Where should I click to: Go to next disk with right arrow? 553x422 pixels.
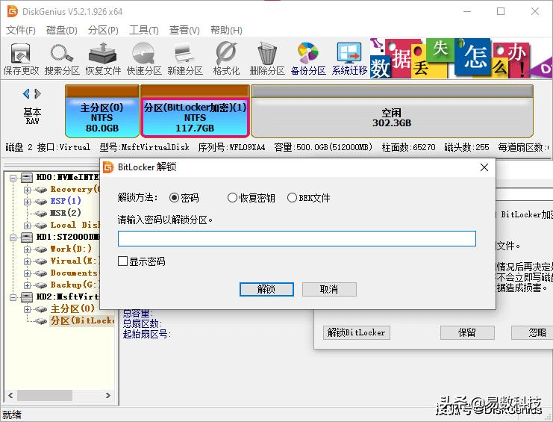pyautogui.click(x=37, y=93)
